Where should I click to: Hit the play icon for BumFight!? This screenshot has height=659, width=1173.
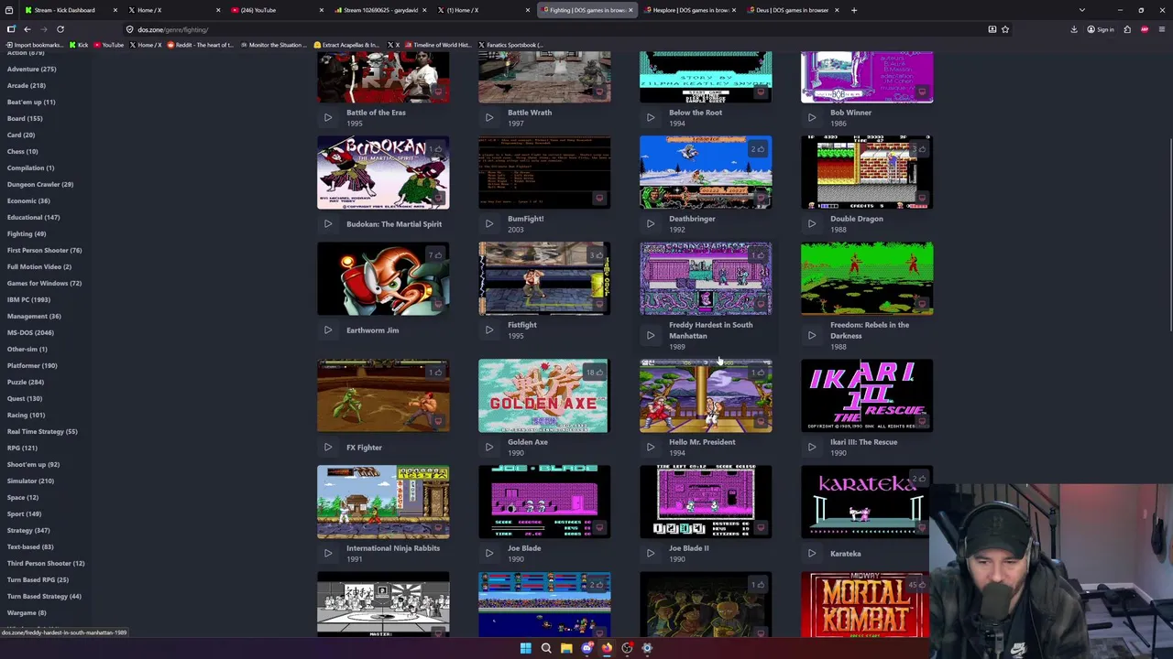[x=489, y=224]
